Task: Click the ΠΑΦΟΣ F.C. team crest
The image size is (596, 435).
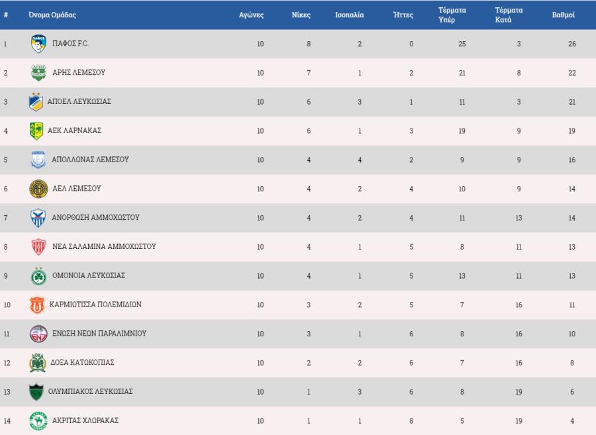Action: tap(38, 44)
